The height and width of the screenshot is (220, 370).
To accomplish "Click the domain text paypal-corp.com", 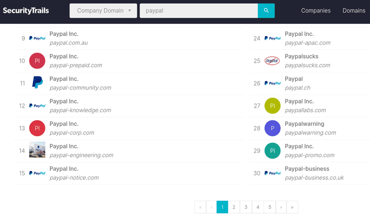I will point(72,133).
